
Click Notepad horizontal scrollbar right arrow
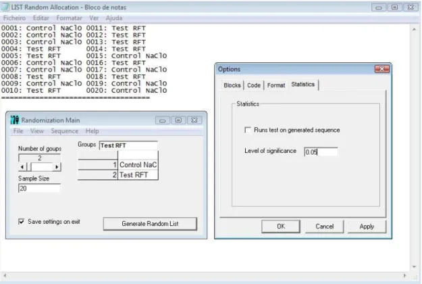[404, 276]
